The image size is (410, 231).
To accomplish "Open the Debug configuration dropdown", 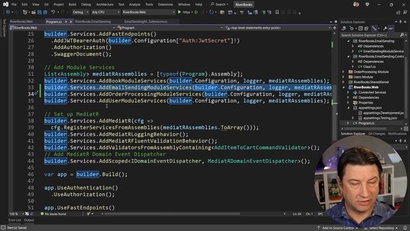I will coord(80,12).
